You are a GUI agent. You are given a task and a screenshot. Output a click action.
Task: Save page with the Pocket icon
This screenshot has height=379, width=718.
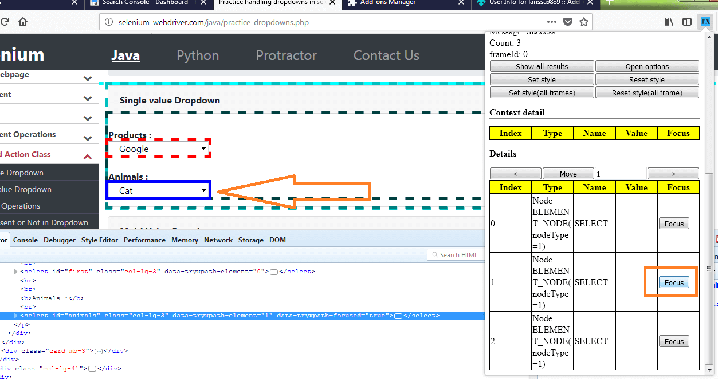568,22
